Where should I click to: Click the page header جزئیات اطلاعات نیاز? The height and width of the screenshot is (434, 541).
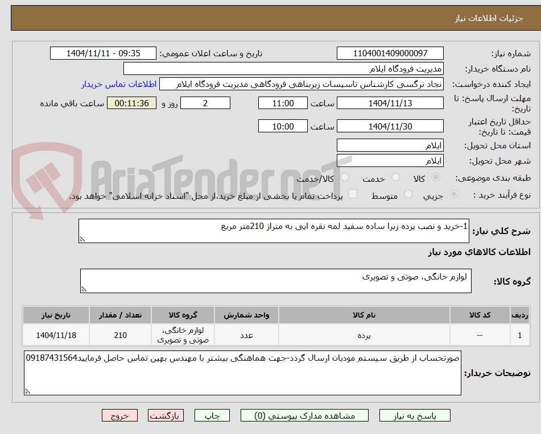(489, 18)
